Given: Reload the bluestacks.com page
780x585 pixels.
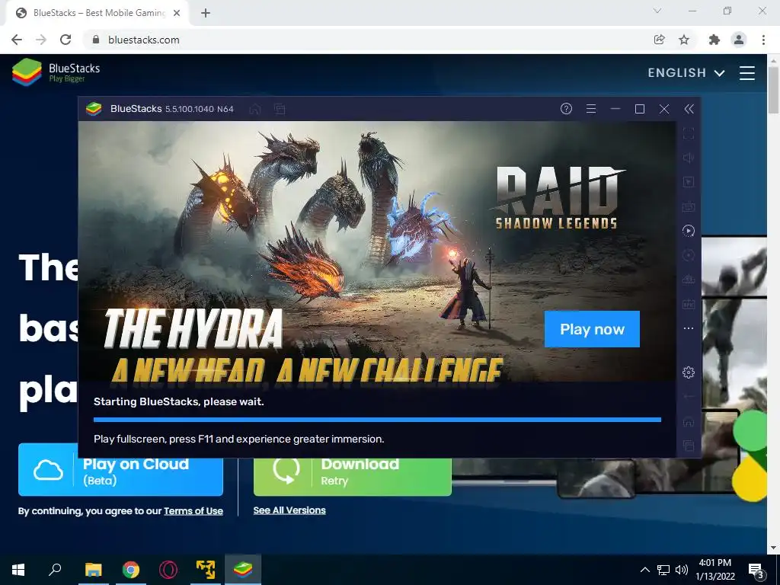Looking at the screenshot, I should 66,40.
